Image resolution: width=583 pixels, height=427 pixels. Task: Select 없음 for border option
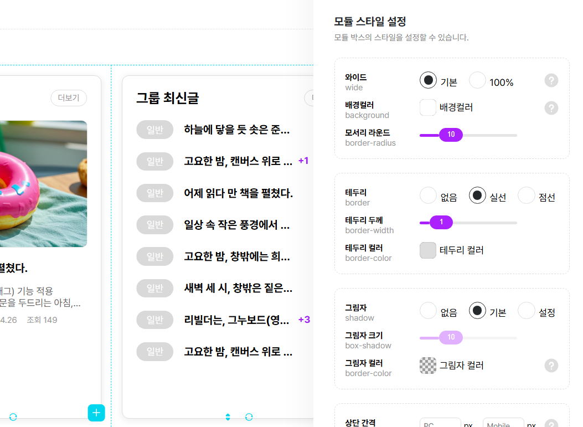point(428,196)
